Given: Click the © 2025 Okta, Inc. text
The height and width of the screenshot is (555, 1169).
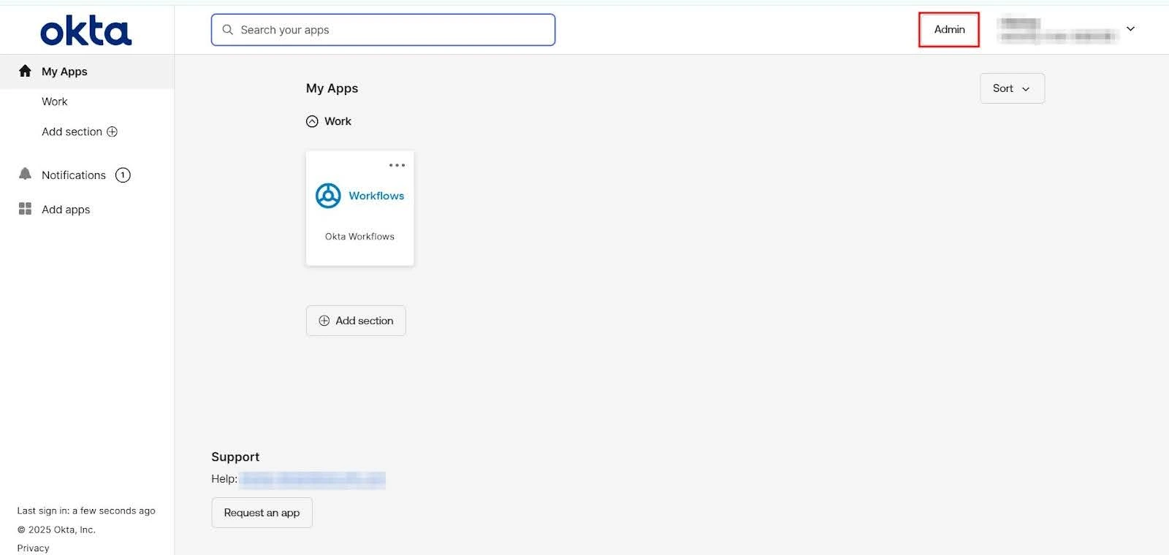Looking at the screenshot, I should pos(56,530).
